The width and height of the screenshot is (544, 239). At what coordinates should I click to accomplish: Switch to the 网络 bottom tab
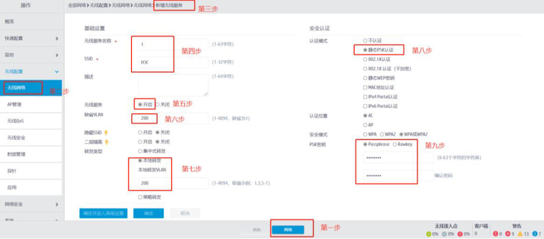click(288, 229)
